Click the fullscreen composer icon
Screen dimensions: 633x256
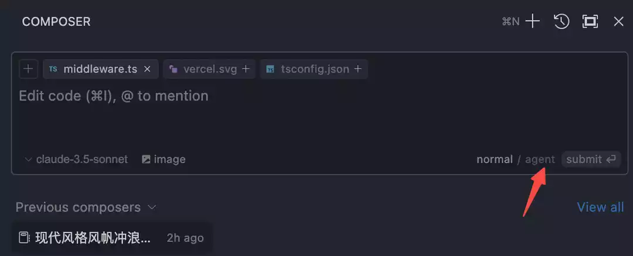(590, 22)
